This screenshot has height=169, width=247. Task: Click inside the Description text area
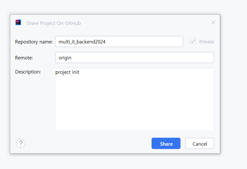click(x=135, y=99)
